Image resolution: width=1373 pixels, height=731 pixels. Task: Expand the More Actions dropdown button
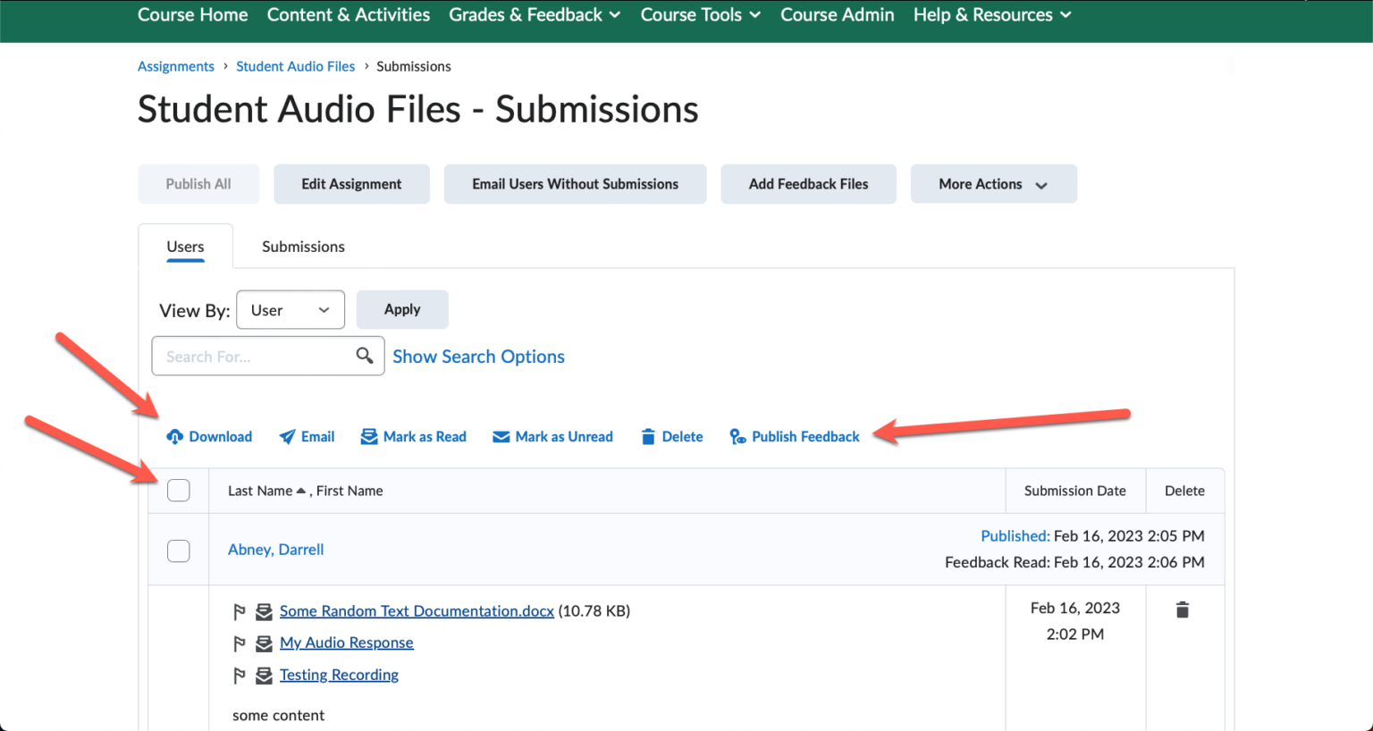[994, 184]
